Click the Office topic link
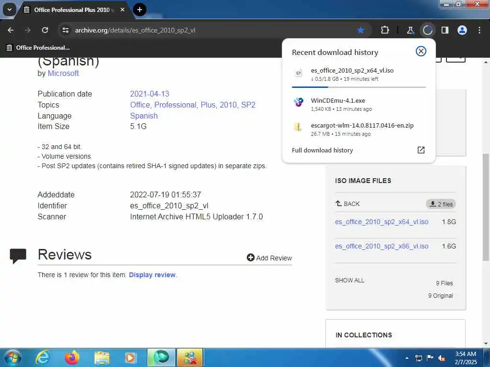 point(140,105)
